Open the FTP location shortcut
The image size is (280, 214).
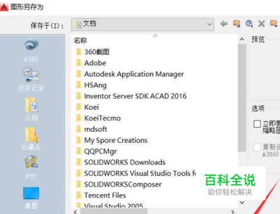pos(31,167)
